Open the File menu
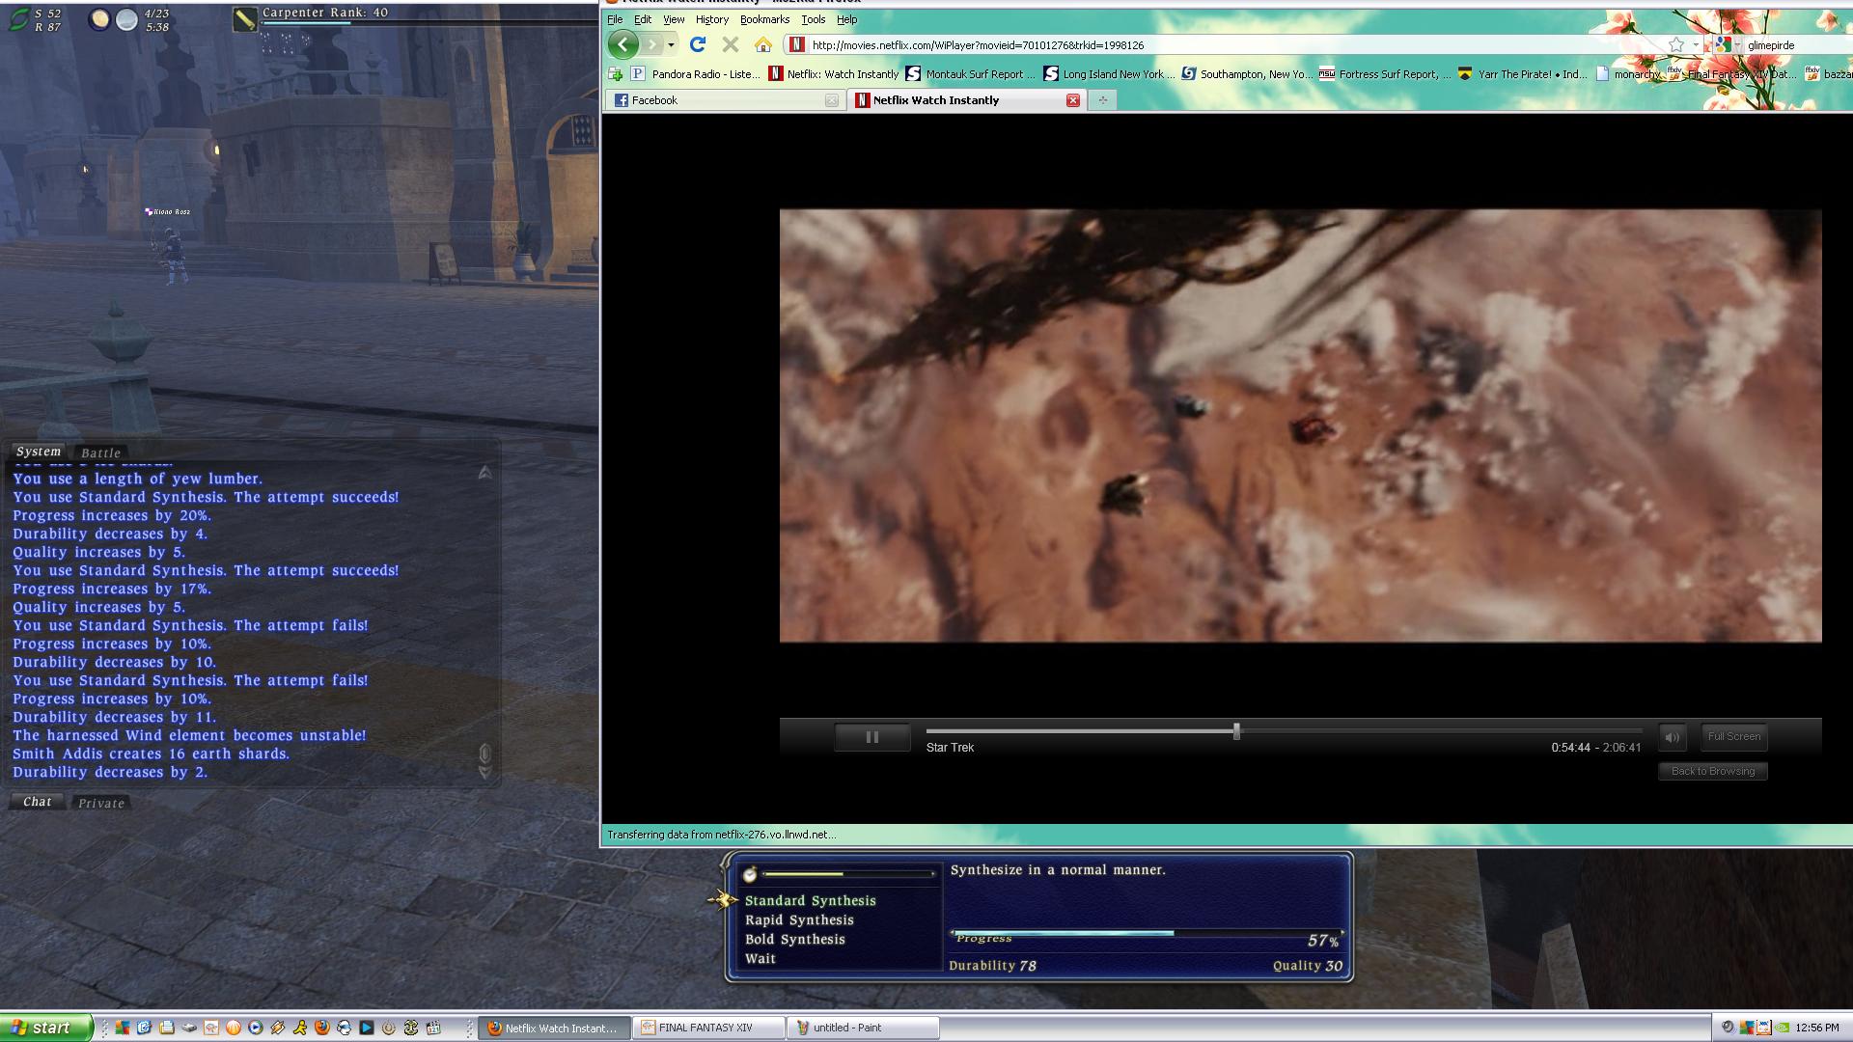Viewport: 1853px width, 1042px height. (x=614, y=19)
